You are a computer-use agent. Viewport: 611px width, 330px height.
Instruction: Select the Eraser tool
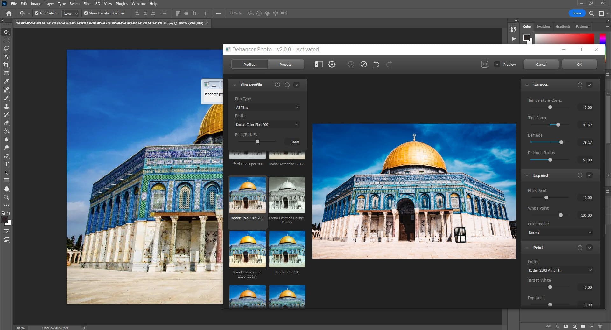[6, 123]
